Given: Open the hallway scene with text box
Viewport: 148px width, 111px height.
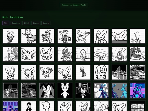Looking at the screenshot, I should pyautogui.click(x=83, y=90).
